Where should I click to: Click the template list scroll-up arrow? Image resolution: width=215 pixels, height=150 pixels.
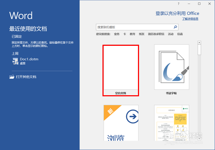[x=199, y=43]
